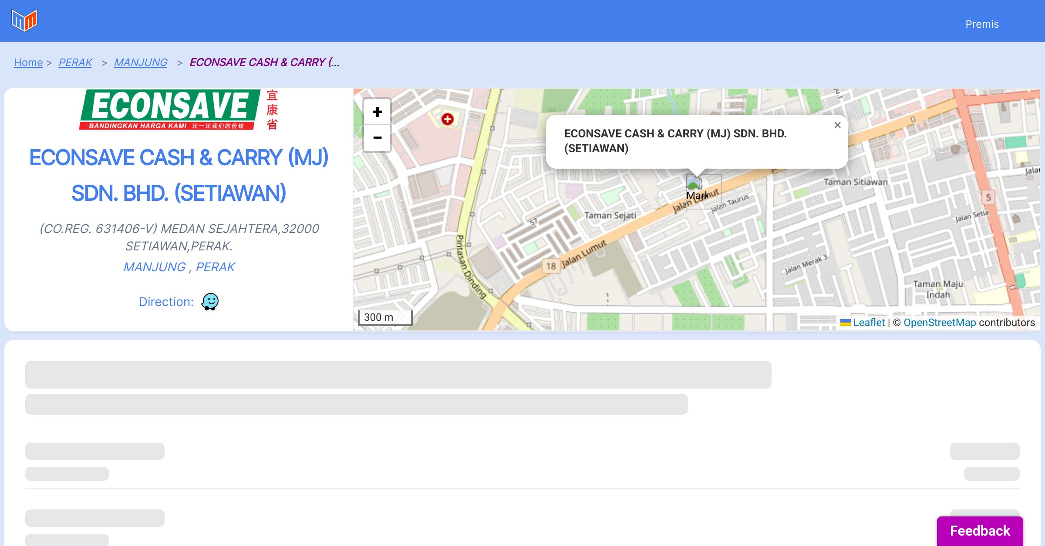The height and width of the screenshot is (546, 1045).
Task: Click PERAK state link below address
Action: [x=215, y=267]
